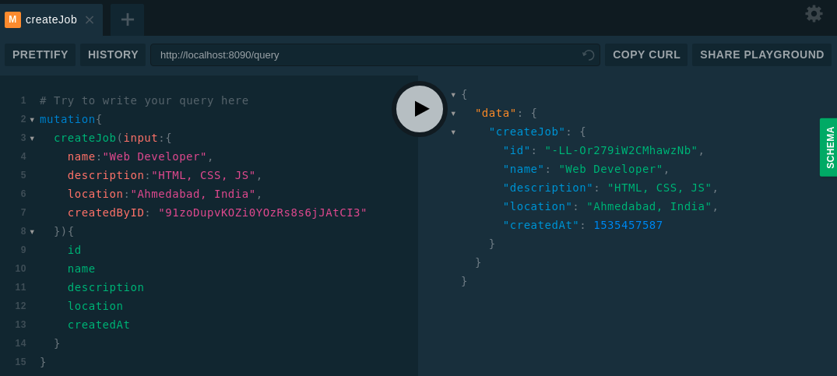
Task: Collapse the mutation block on line 2
Action: (32, 120)
